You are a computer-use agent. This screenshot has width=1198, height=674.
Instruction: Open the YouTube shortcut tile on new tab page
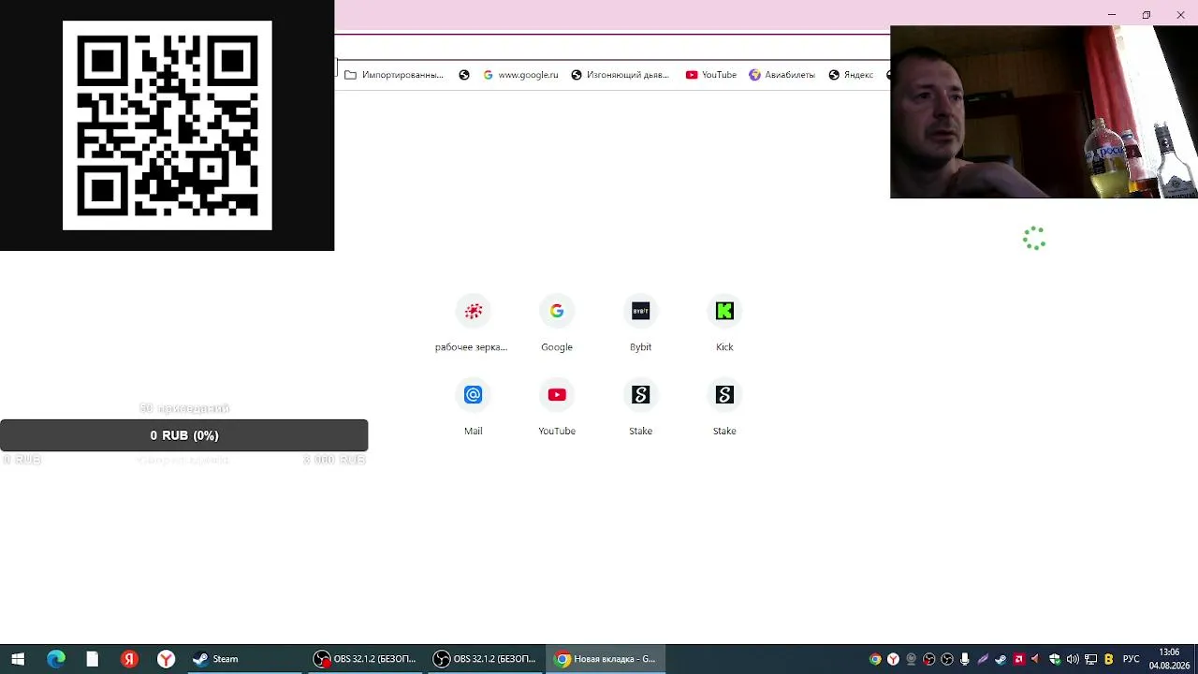pos(557,408)
